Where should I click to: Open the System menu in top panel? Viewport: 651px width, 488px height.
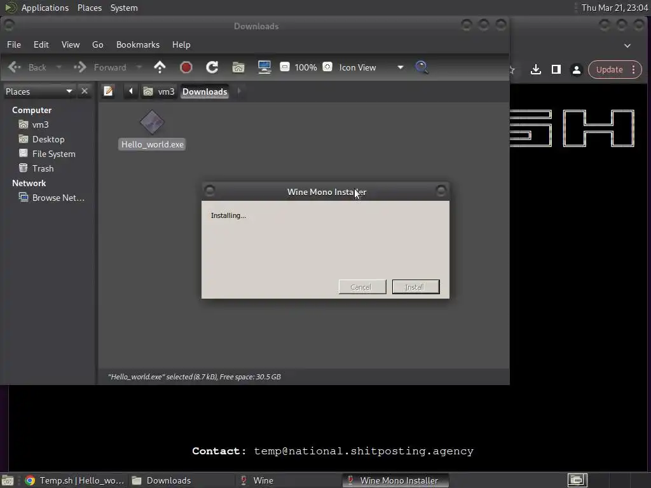pyautogui.click(x=124, y=8)
